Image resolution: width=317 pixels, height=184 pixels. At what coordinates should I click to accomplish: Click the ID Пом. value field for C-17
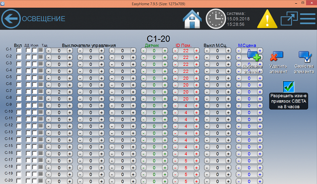pos(186,161)
